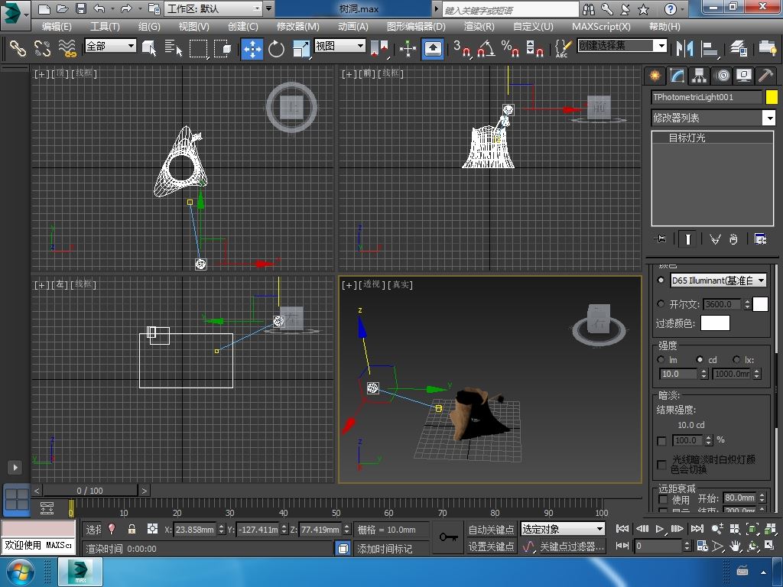The width and height of the screenshot is (783, 587).
Task: Open the Mirror tool
Action: click(684, 48)
